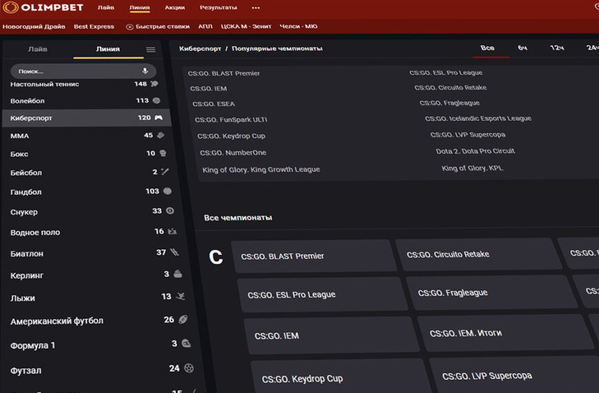Open CS:GO. BLAST Premier card in all championships
The image size is (599, 393).
[x=315, y=256]
